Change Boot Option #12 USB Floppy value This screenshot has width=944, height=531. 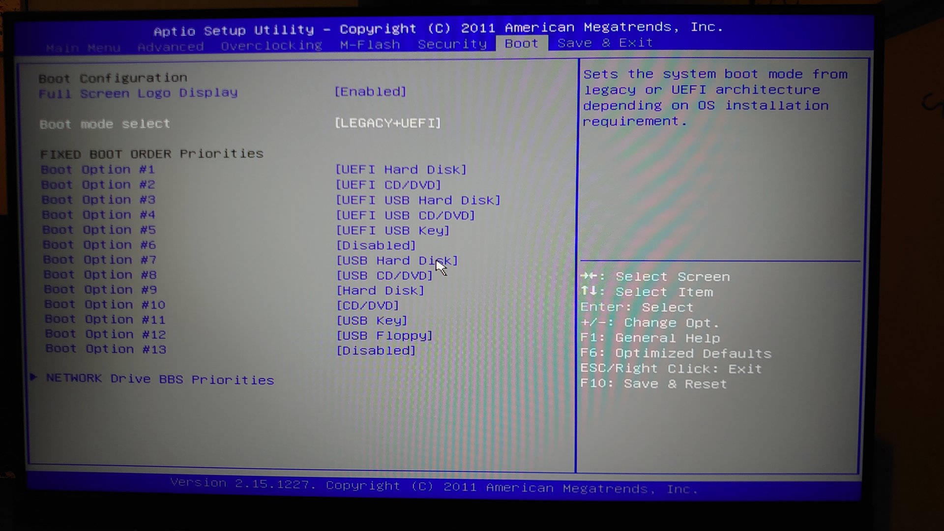384,336
